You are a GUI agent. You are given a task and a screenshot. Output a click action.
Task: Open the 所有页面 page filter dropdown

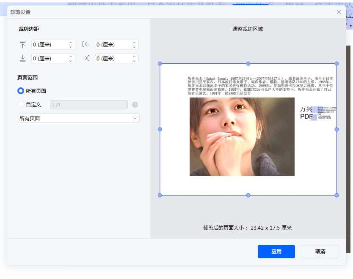[x=78, y=118]
